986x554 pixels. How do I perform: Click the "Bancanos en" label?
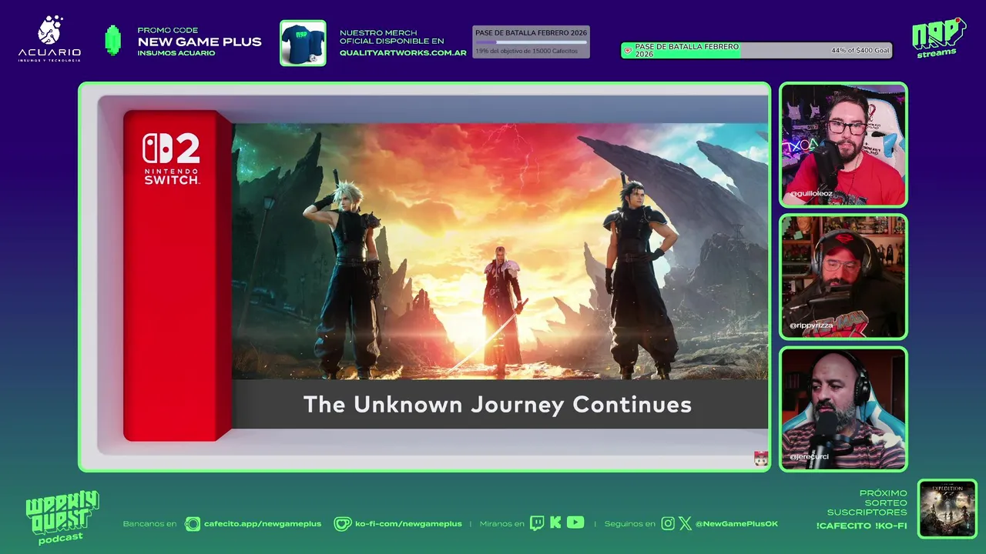tap(150, 524)
